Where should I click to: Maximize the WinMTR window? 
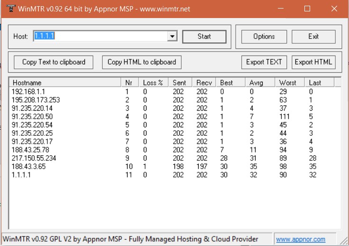307,9
